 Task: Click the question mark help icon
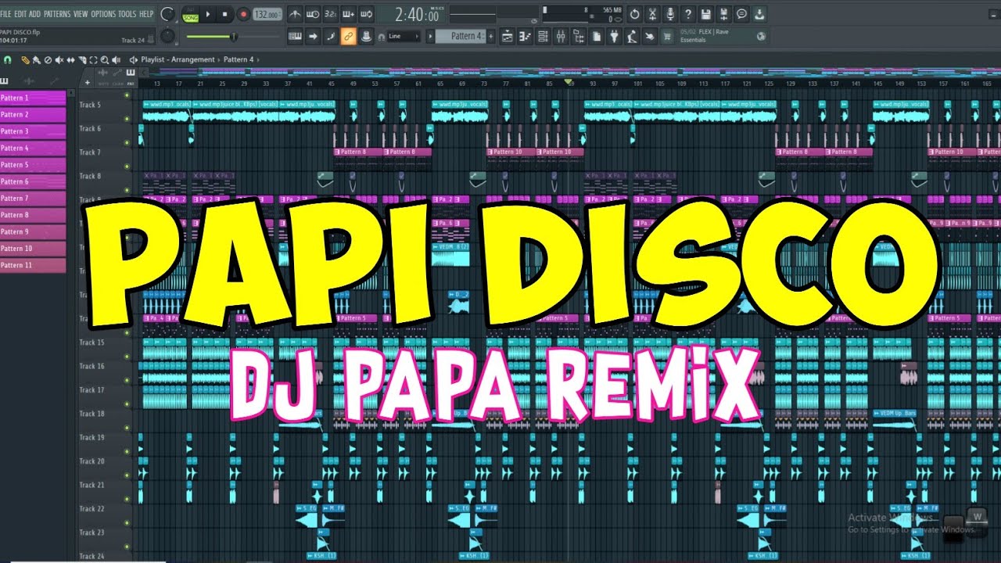(688, 14)
